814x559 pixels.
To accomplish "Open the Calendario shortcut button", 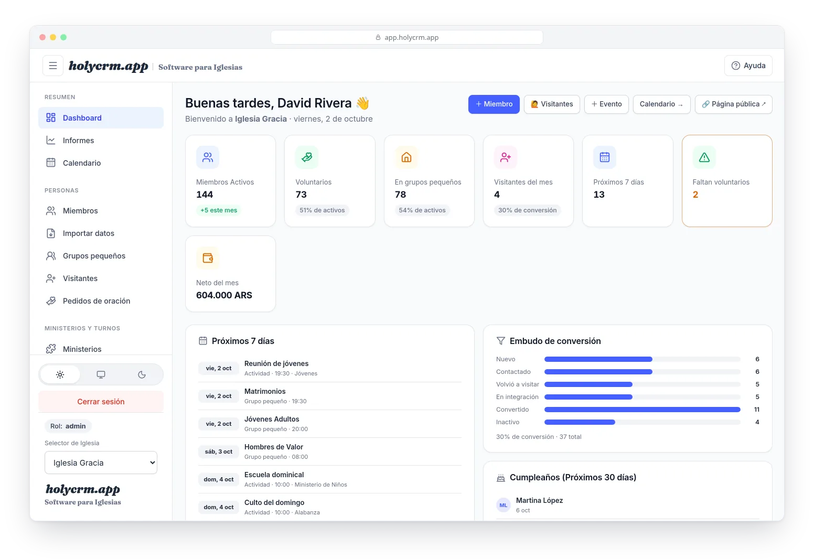I will tap(661, 104).
